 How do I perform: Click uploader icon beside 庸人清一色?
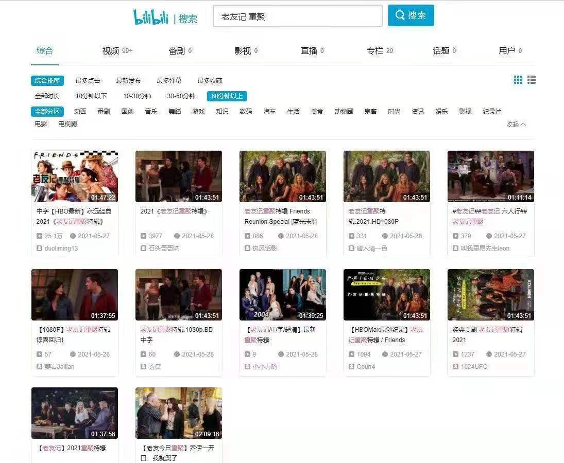(x=351, y=248)
